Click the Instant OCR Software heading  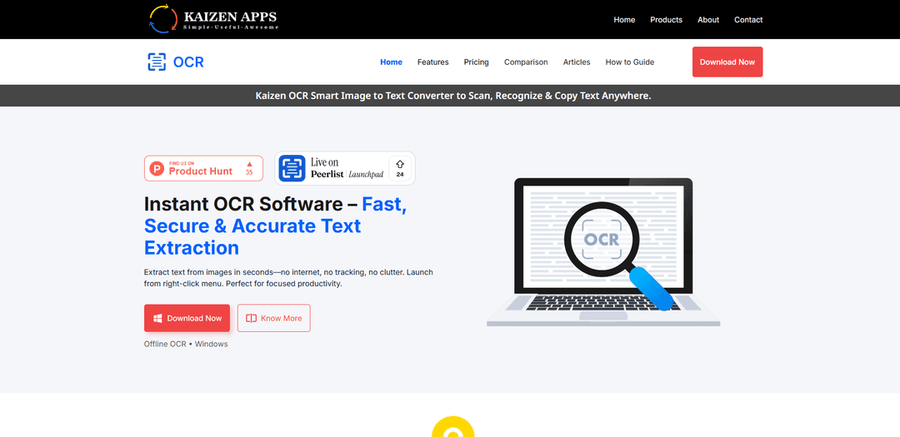276,226
